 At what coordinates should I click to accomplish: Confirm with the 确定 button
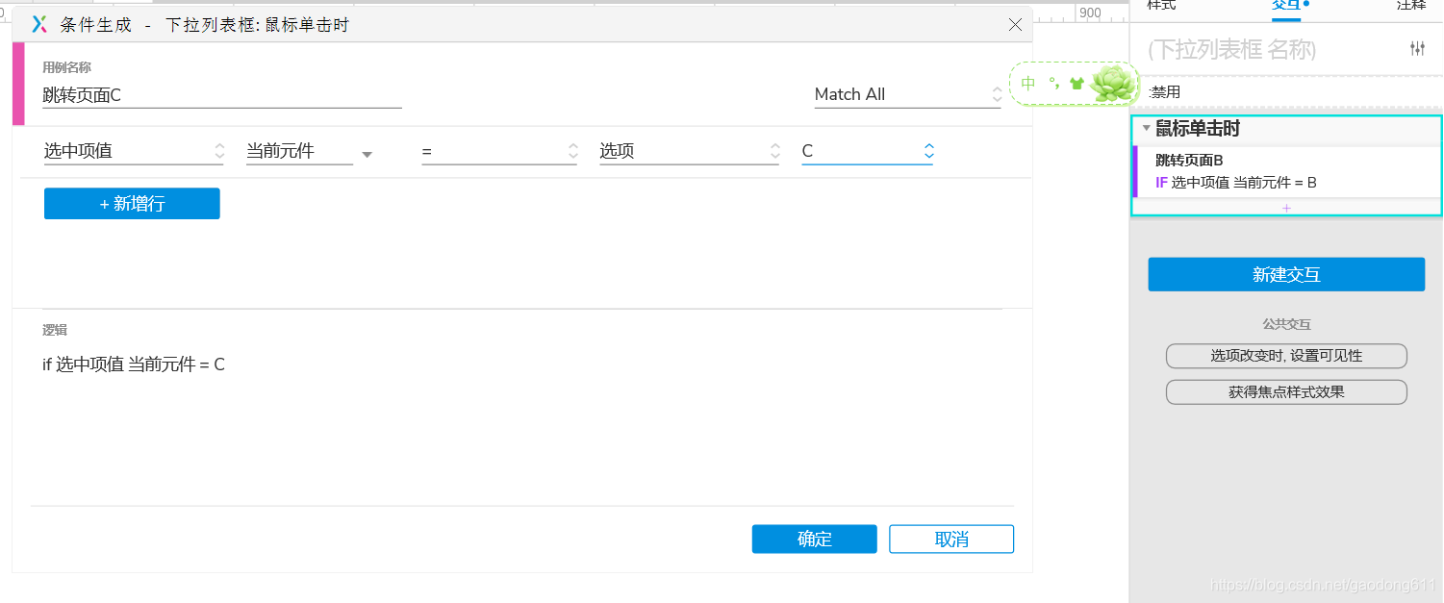815,540
